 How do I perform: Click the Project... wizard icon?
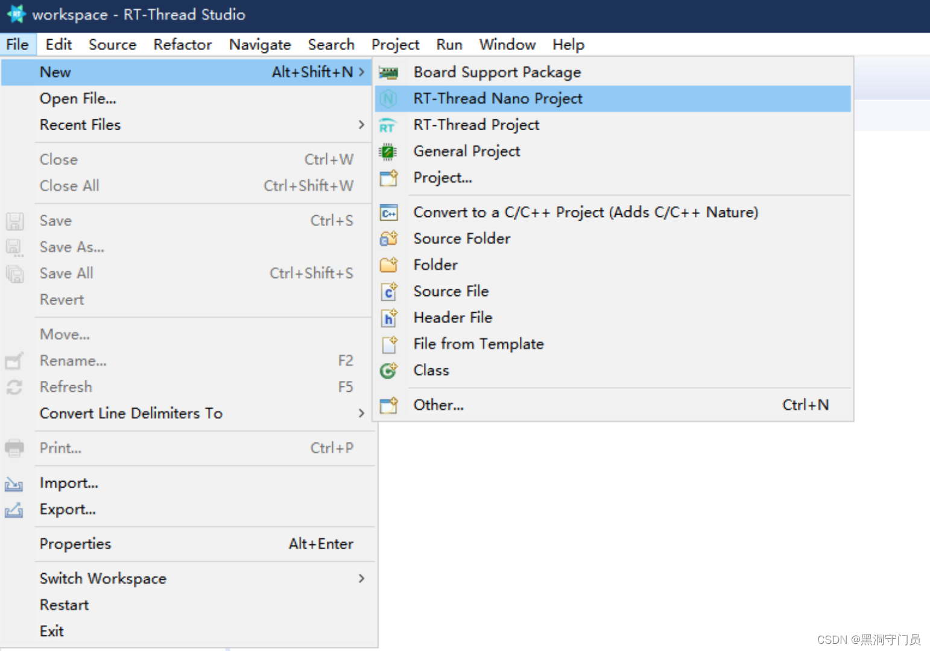(389, 178)
